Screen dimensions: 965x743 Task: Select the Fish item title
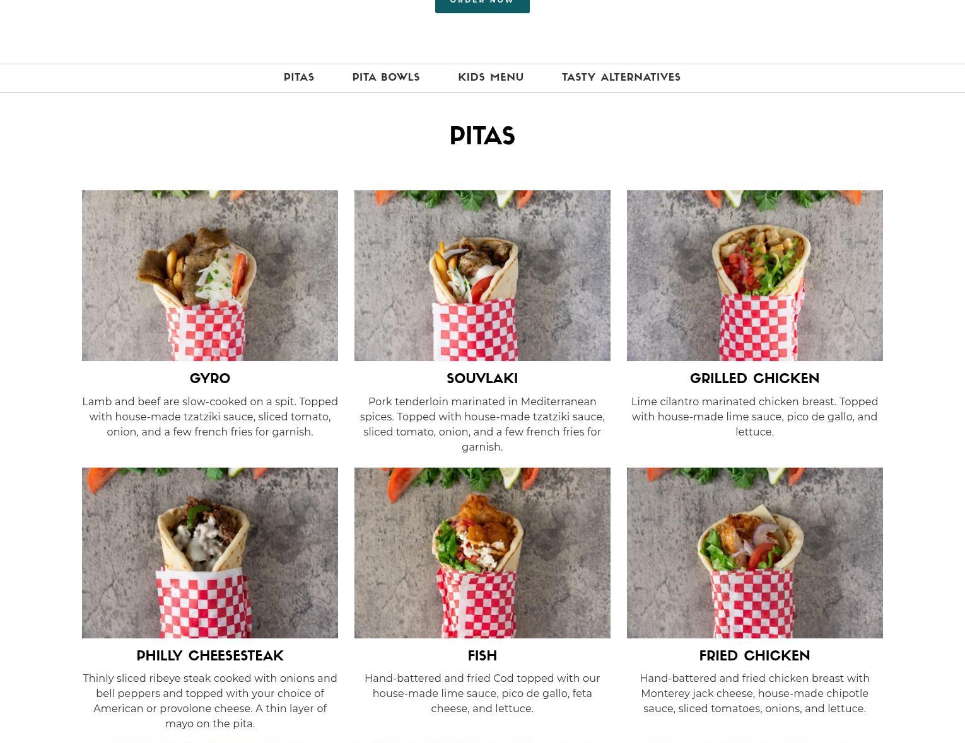pos(482,656)
